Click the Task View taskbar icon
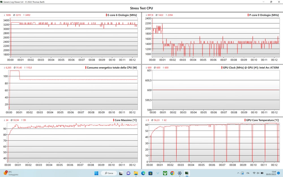Viewport: 283px width, 177px height. coord(121,173)
